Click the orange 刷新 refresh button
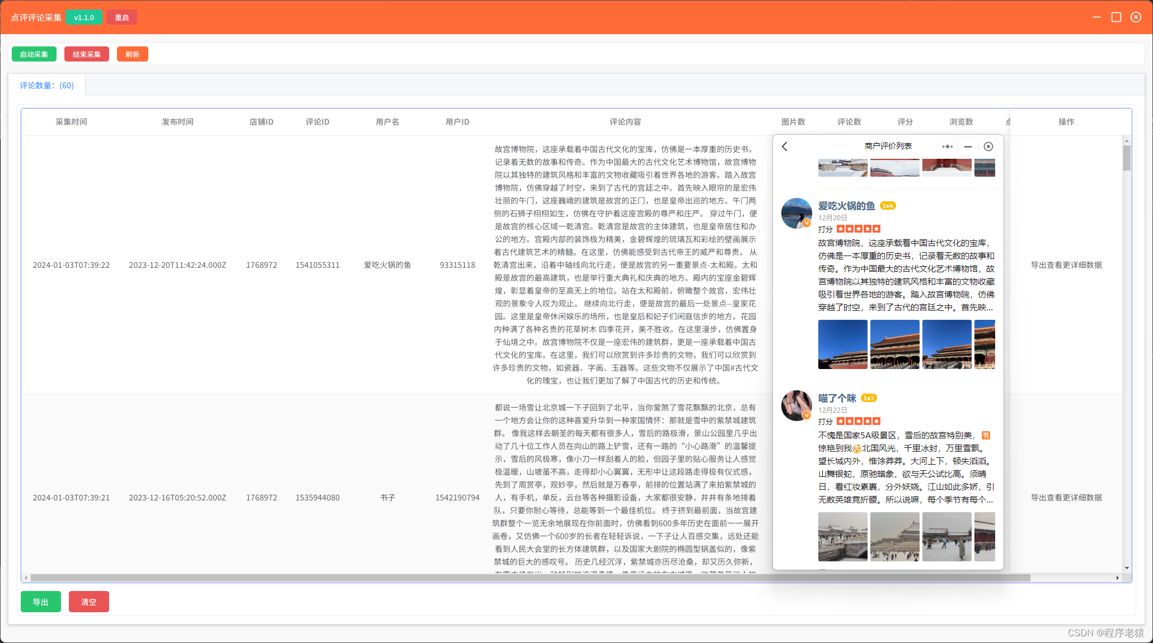This screenshot has width=1153, height=643. [x=133, y=54]
